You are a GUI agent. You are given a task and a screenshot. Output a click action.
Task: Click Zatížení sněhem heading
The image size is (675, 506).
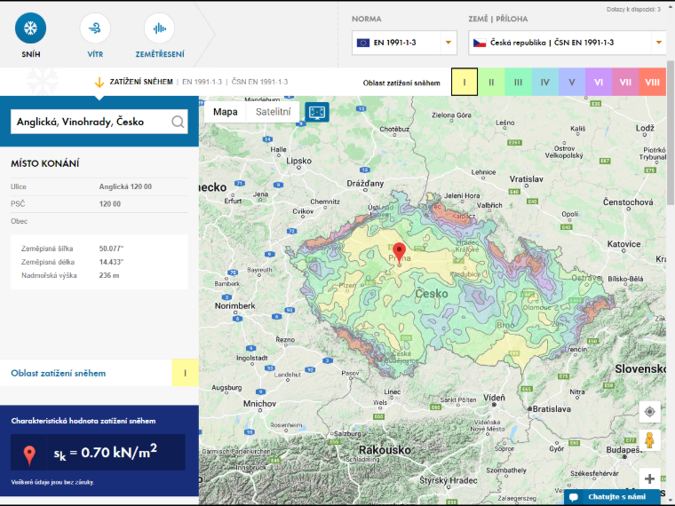click(141, 82)
